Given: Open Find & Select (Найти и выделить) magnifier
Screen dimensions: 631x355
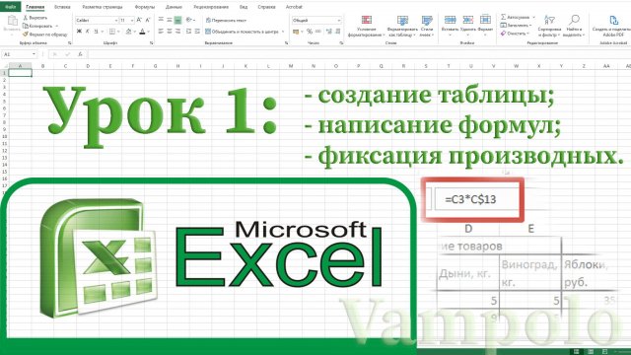Looking at the screenshot, I should click(574, 26).
